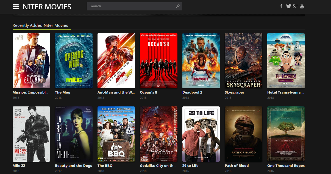
Task: Click the 29 to Life title link
Action: pos(190,166)
